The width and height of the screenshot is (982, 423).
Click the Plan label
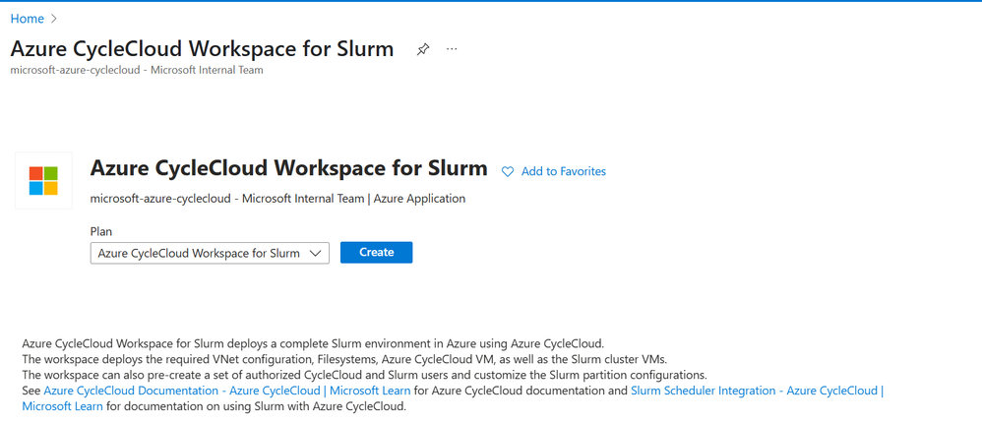100,231
